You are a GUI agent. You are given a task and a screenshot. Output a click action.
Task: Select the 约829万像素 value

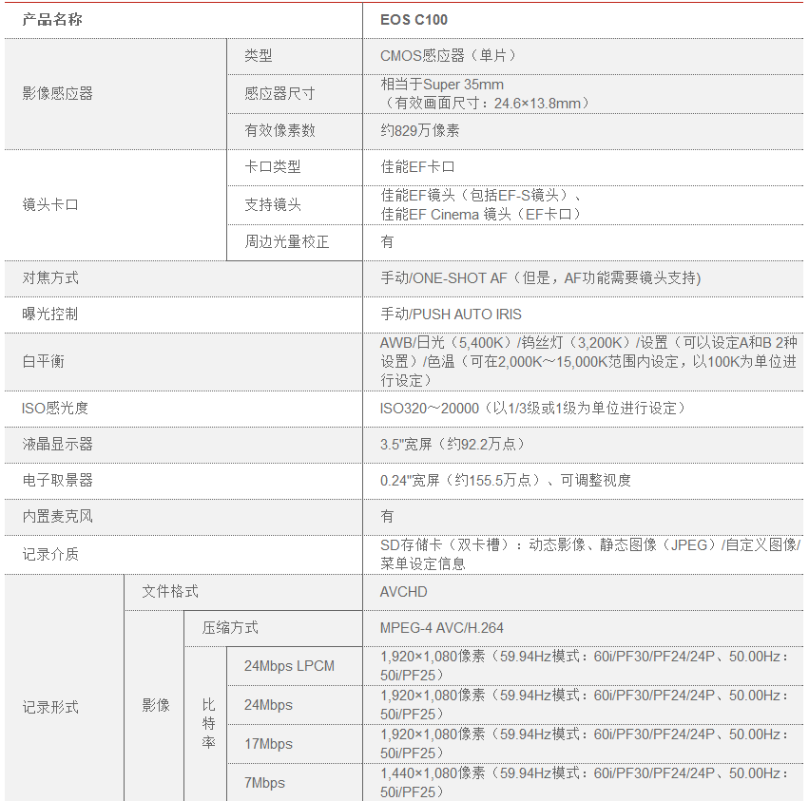point(419,130)
